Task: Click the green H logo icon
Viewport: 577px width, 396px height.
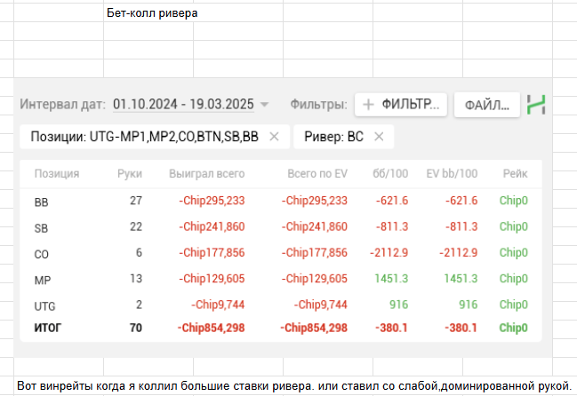Action: coord(536,105)
